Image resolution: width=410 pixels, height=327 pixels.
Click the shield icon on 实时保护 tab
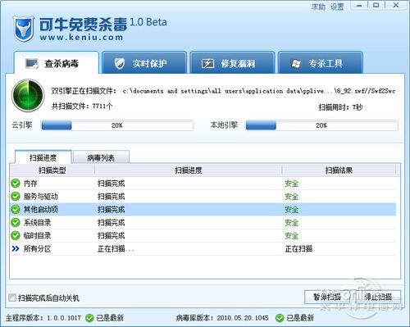[x=120, y=64]
